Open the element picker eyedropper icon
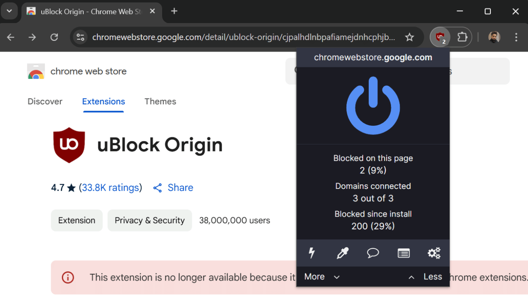This screenshot has height=297, width=528. [x=342, y=253]
